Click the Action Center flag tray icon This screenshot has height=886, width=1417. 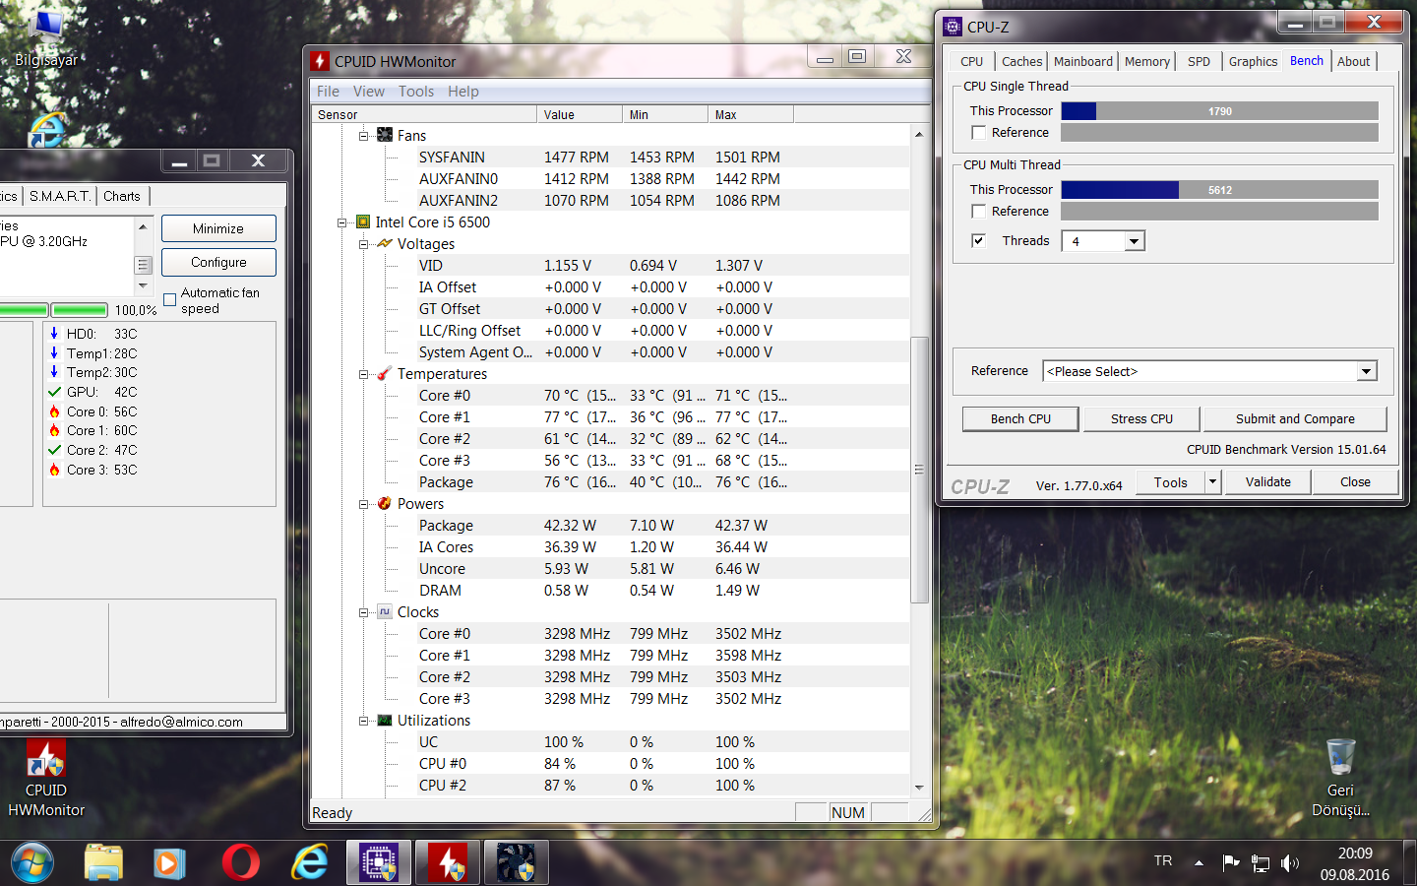point(1230,863)
